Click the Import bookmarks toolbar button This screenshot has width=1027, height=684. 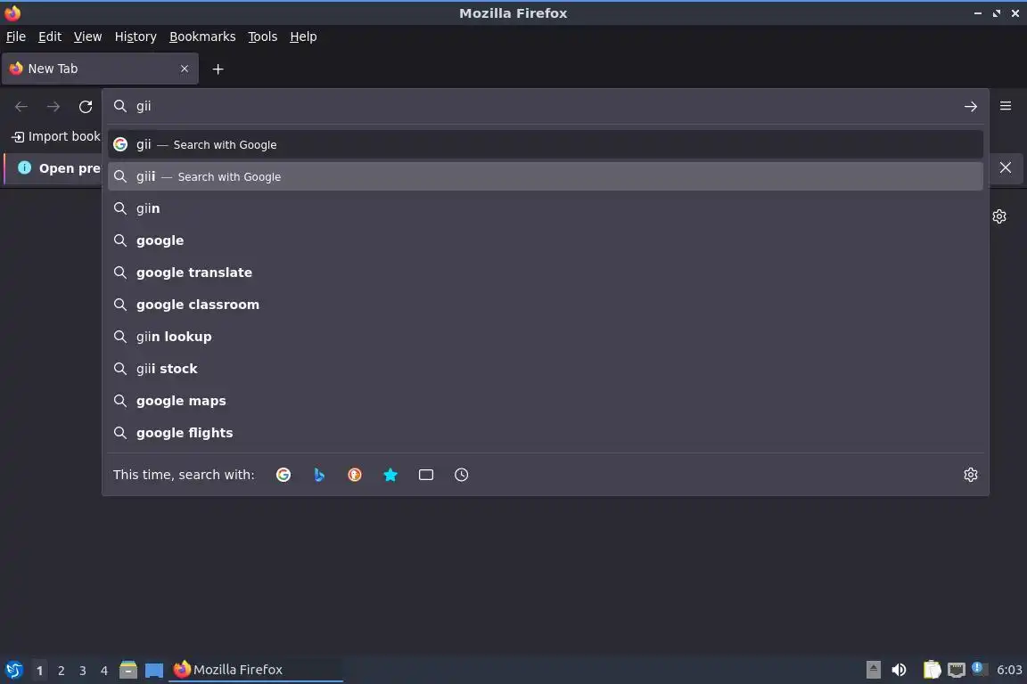point(55,137)
